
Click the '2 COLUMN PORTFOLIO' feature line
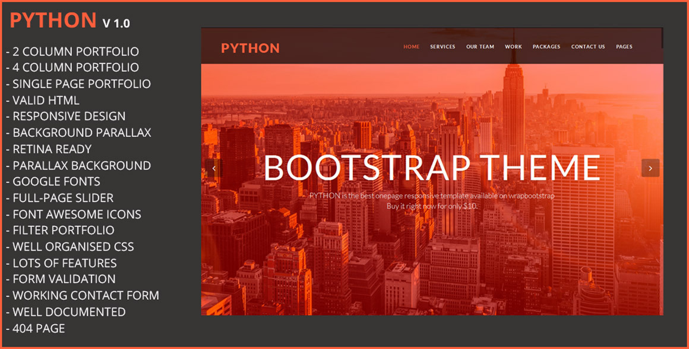[x=72, y=52]
